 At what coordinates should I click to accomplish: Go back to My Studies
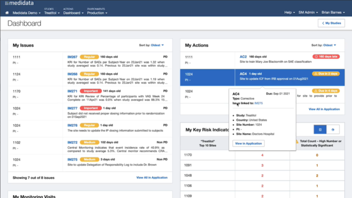click(x=331, y=23)
